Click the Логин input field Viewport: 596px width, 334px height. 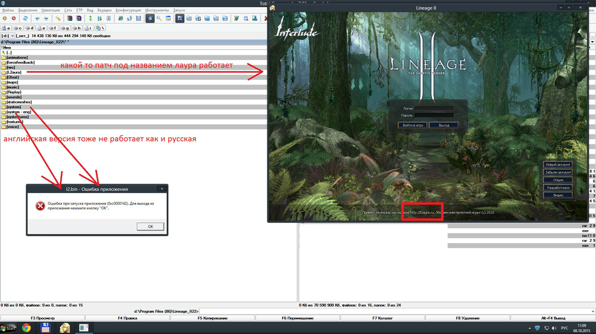(434, 109)
